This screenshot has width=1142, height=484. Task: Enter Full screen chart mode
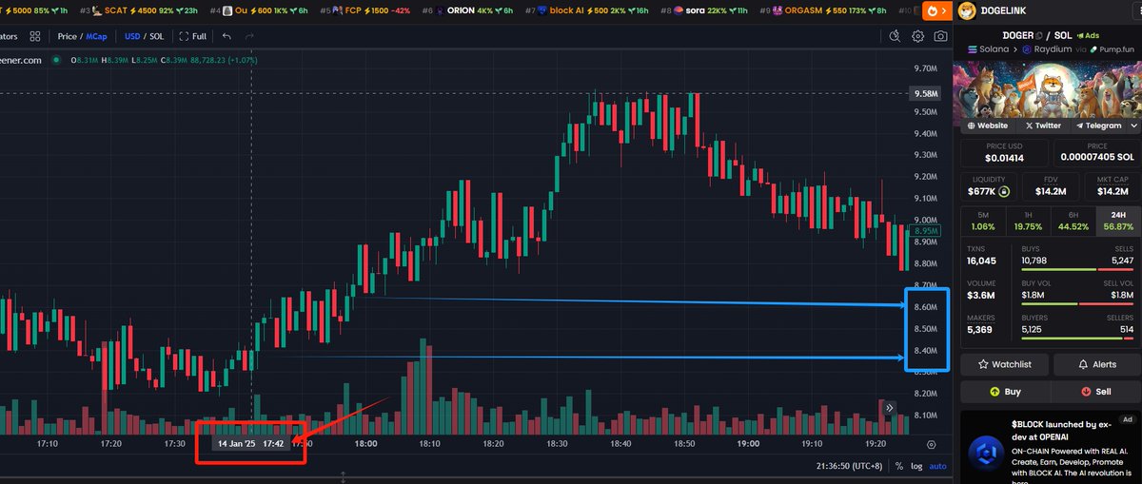191,36
